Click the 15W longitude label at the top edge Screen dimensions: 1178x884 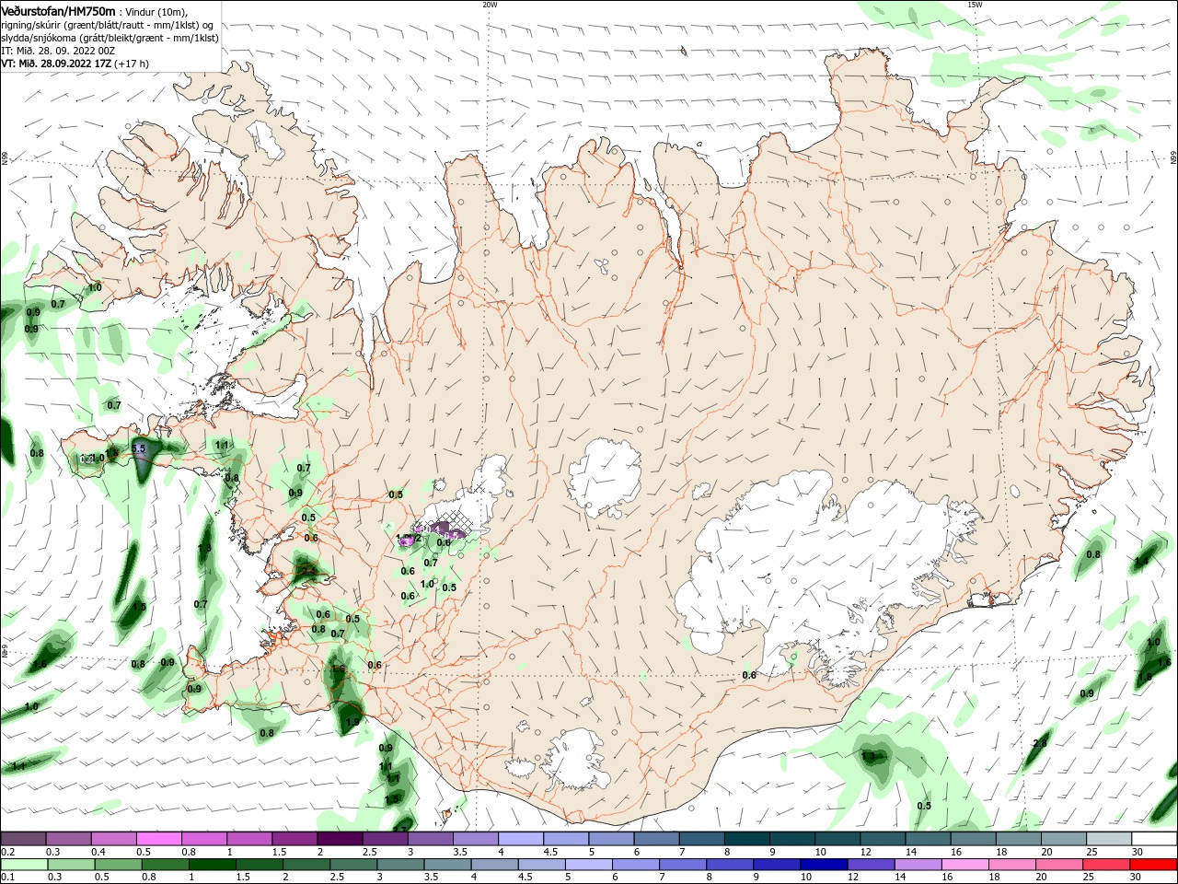975,5
